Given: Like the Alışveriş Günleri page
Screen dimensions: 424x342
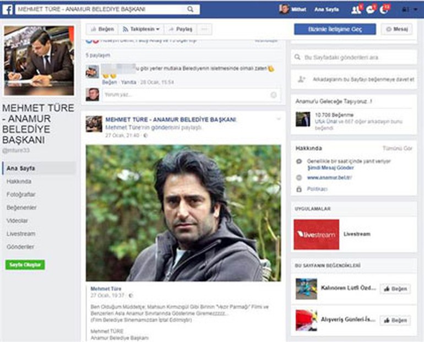Looking at the screenshot, I should (x=395, y=321).
